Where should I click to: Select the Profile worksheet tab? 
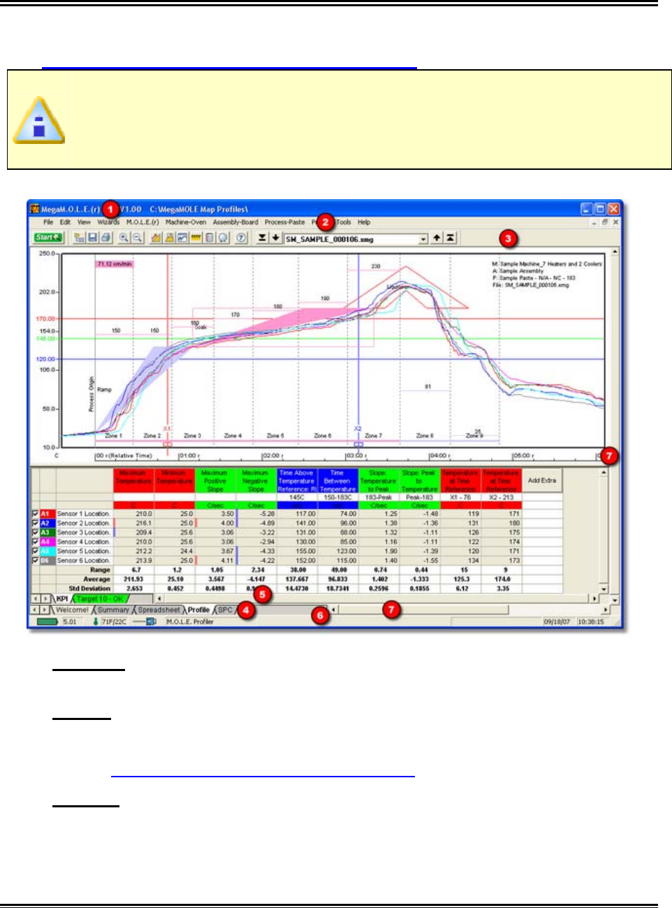(x=198, y=610)
